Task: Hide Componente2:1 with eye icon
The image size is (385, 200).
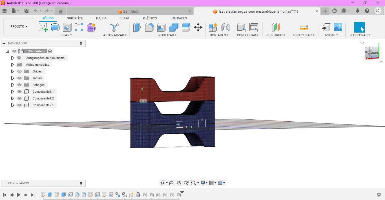Action: (x=19, y=105)
